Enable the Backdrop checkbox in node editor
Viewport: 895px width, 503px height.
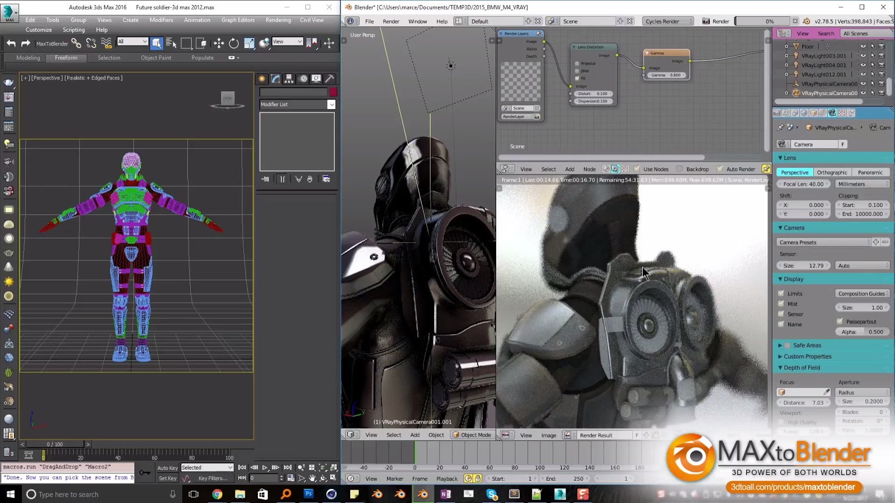click(680, 169)
